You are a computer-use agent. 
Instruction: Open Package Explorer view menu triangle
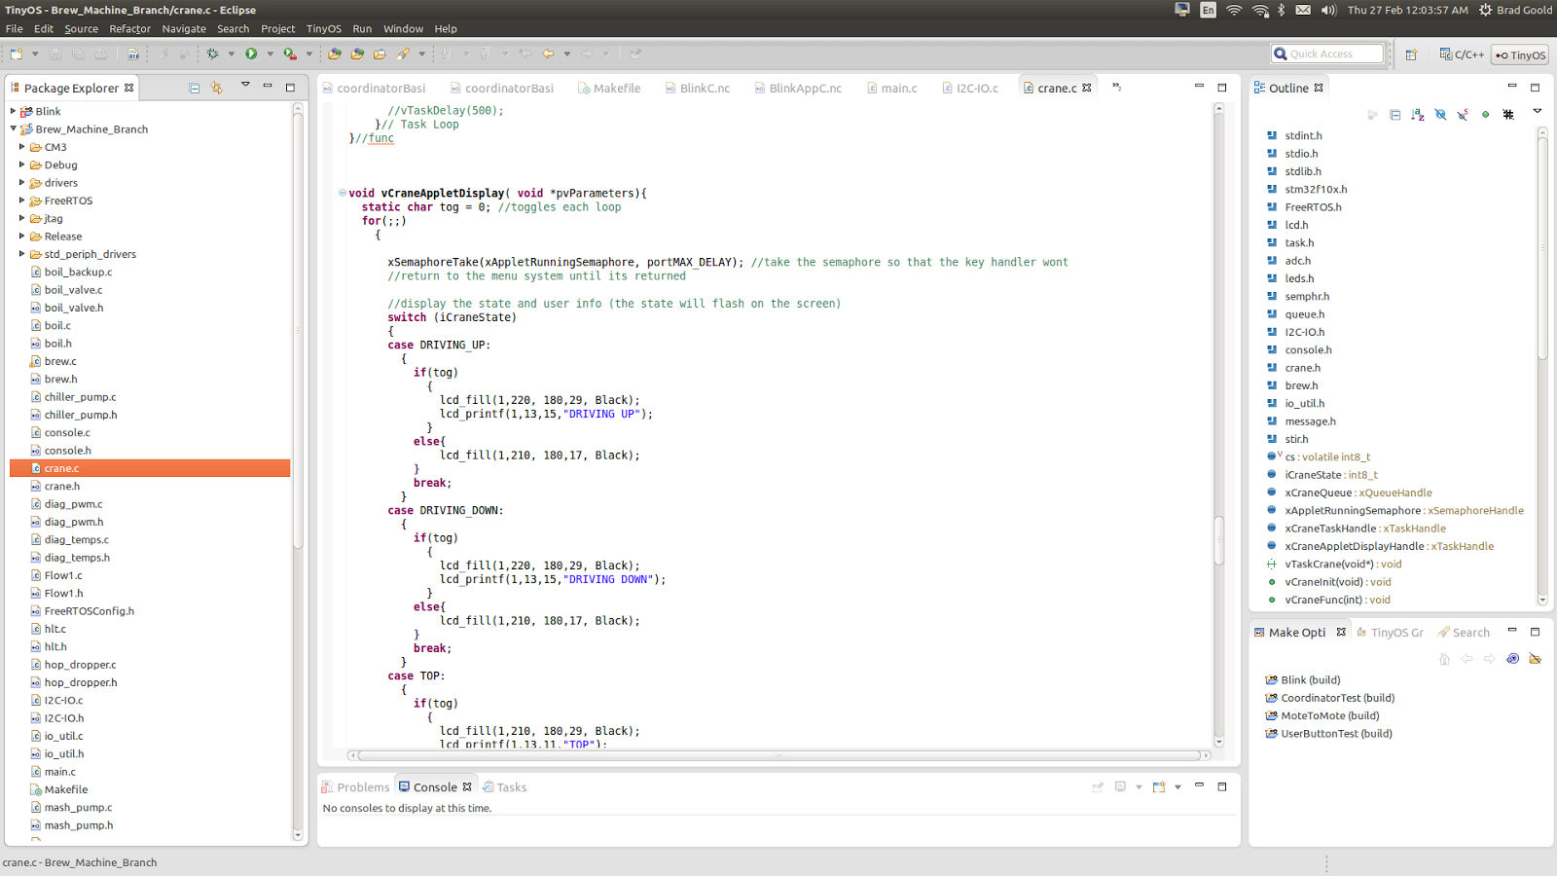coord(245,86)
